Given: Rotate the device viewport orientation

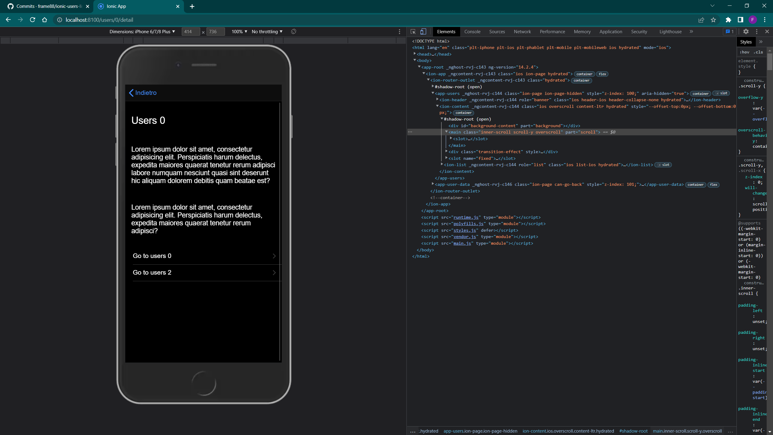Looking at the screenshot, I should [x=293, y=31].
